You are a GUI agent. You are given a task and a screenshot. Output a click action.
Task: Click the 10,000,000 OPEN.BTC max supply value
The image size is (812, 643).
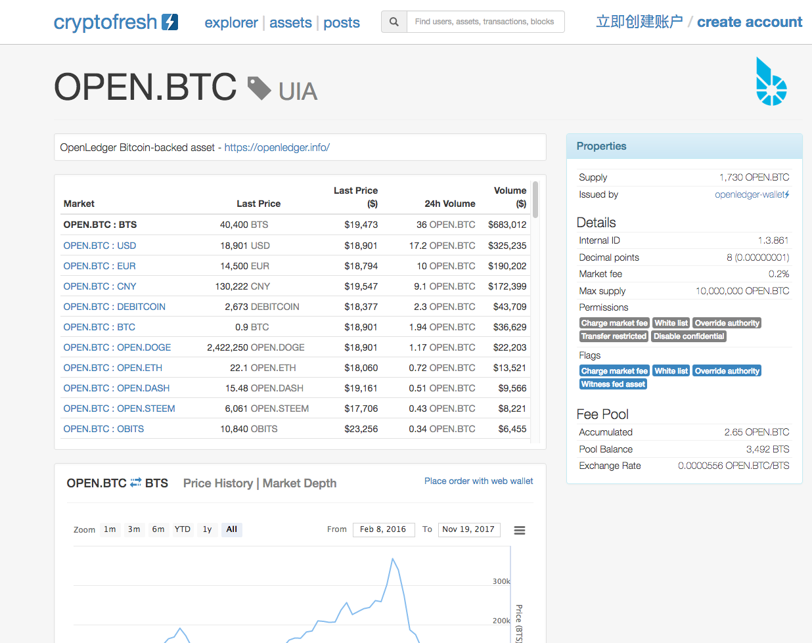[742, 291]
